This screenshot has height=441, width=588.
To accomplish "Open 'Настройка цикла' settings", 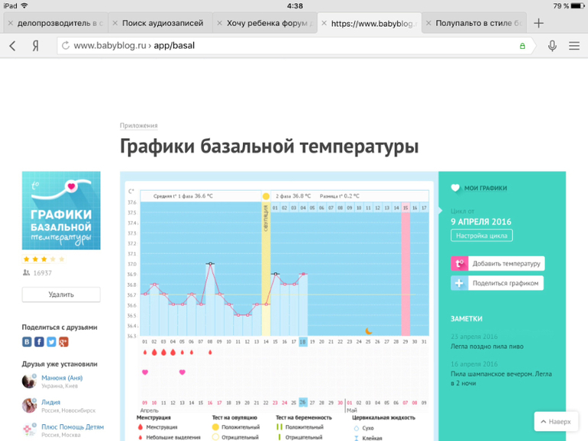I will pyautogui.click(x=481, y=236).
